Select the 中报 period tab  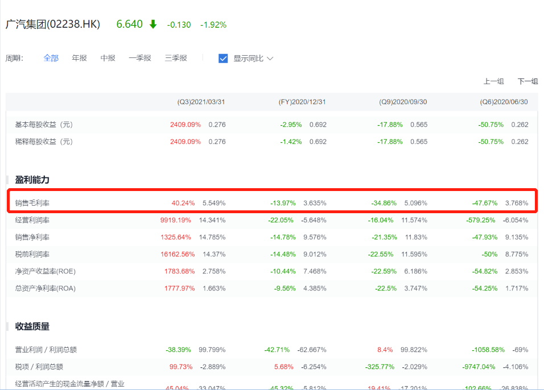pos(108,58)
